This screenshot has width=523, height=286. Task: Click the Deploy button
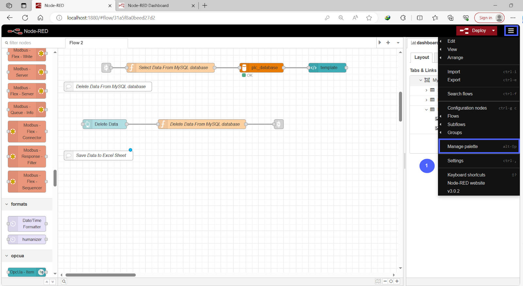(473, 31)
